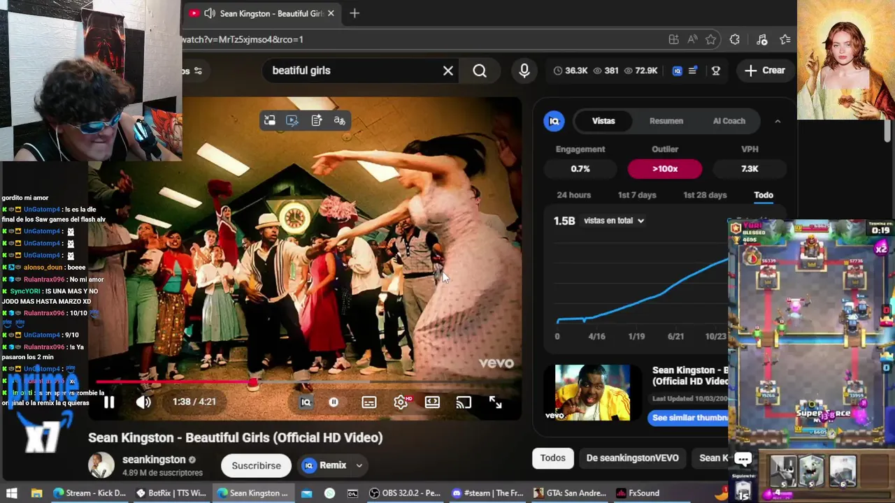The width and height of the screenshot is (895, 503).
Task: Open the Crear button
Action: 765,71
